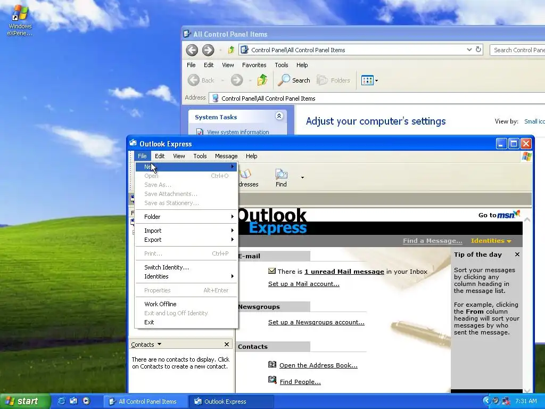This screenshot has height=409, width=545.
Task: Click Windows eXPerience desktop shortcut
Action: pos(20,20)
